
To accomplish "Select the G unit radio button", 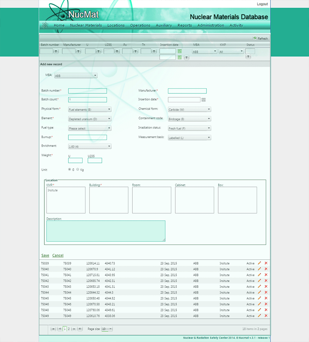I will [70, 169].
